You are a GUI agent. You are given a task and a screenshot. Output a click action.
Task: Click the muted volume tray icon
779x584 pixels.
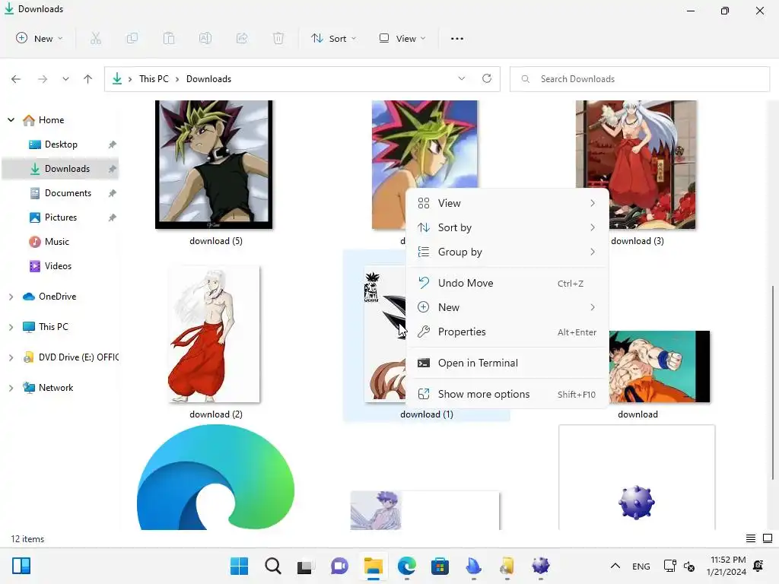(x=689, y=566)
